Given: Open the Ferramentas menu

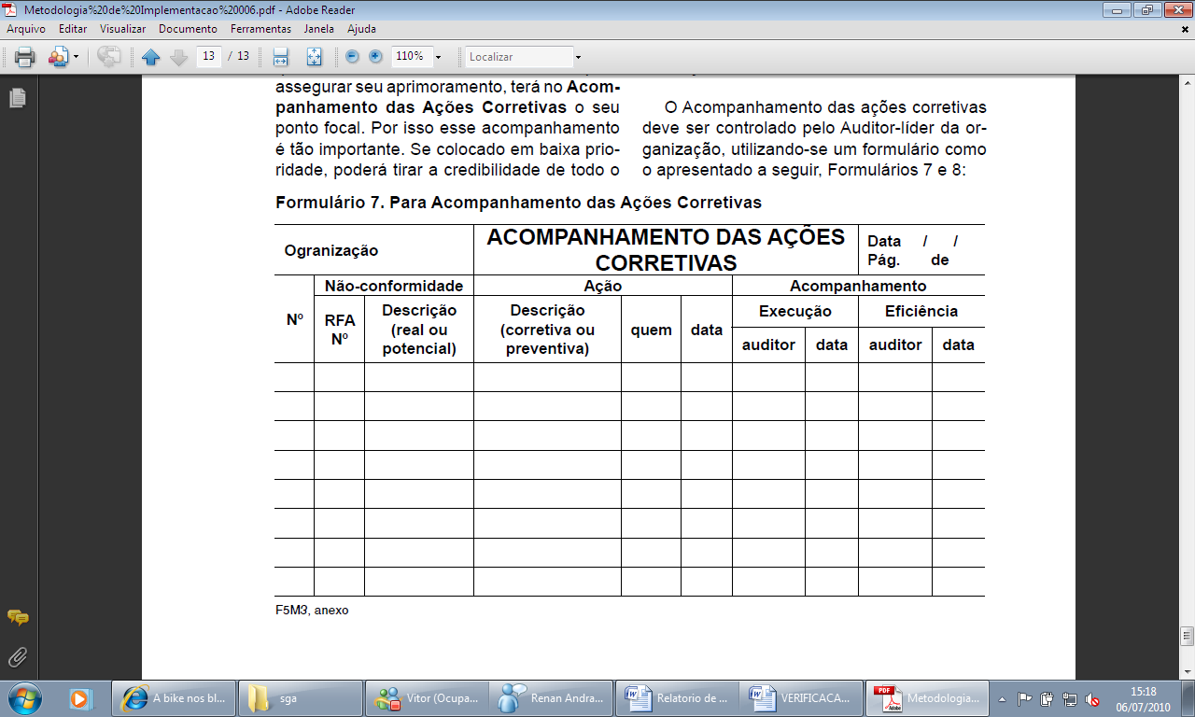Looking at the screenshot, I should (261, 29).
